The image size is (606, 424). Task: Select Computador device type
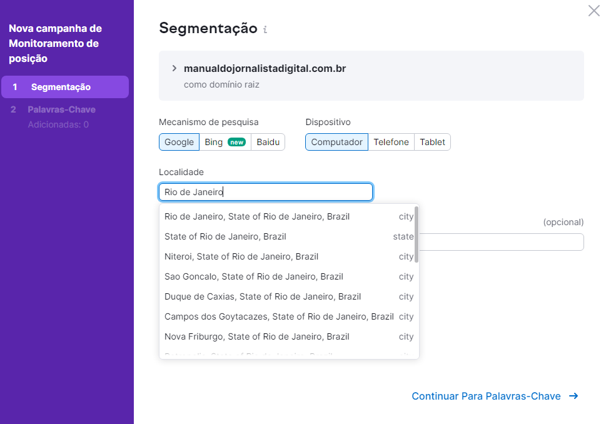pyautogui.click(x=336, y=142)
